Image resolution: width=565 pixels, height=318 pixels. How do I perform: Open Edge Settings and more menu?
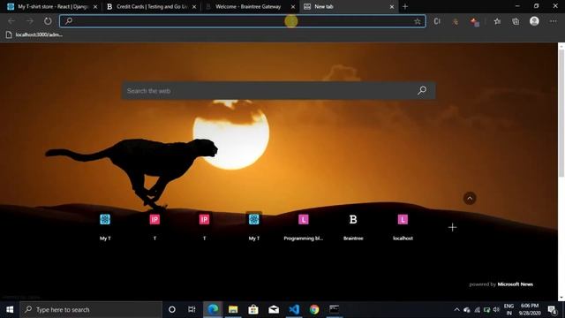pyautogui.click(x=554, y=21)
